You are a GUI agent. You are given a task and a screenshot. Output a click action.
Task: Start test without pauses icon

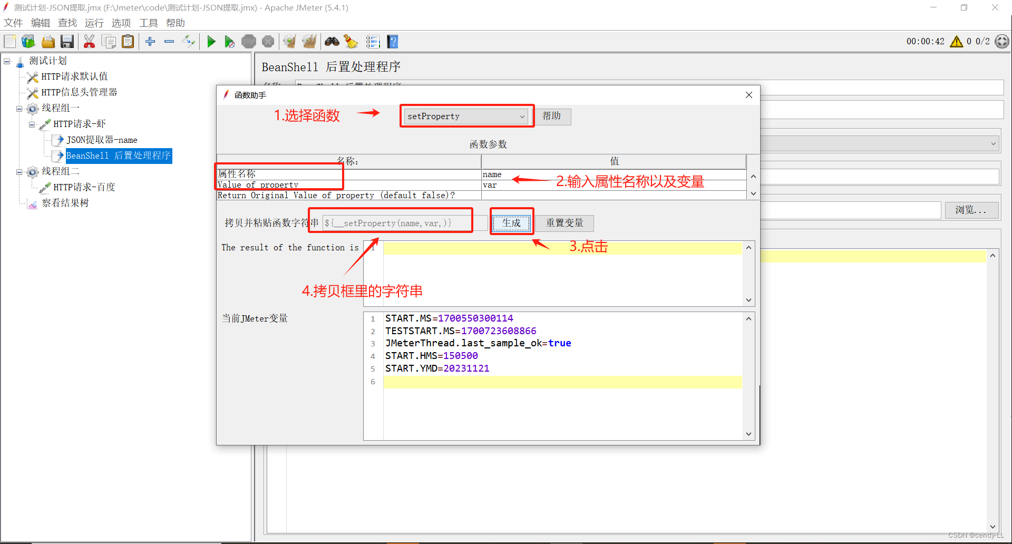coord(229,42)
